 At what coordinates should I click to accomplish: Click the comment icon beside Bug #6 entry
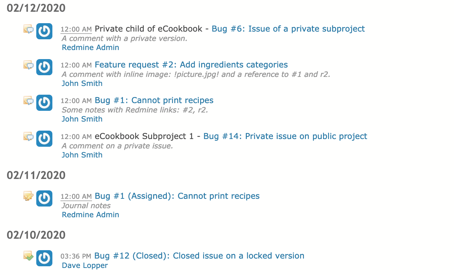(28, 29)
